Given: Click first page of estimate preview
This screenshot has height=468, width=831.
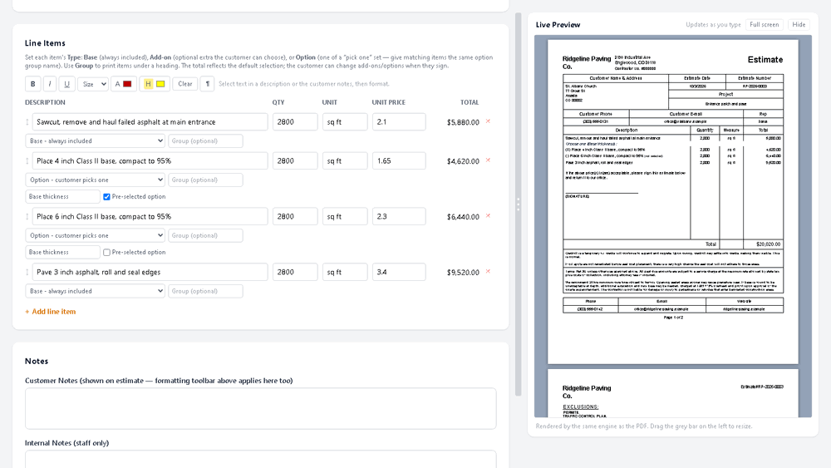Looking at the screenshot, I should tap(673, 201).
